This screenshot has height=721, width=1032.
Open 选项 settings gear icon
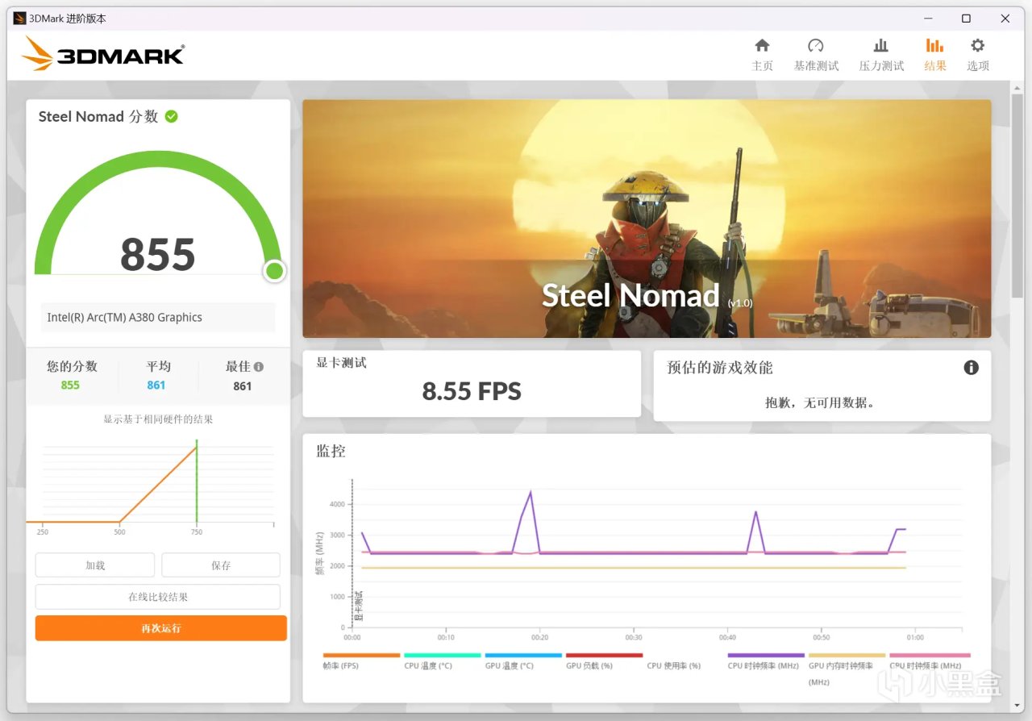(x=978, y=46)
